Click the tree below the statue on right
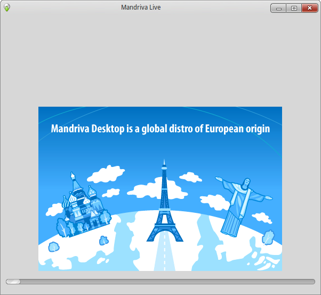The height and width of the screenshot is (295, 321). pyautogui.click(x=268, y=236)
